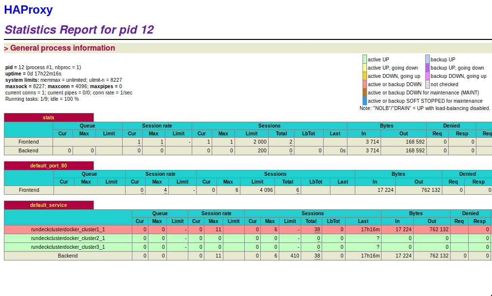
Task: Open the stats proxy header link
Action: pyautogui.click(x=49, y=117)
